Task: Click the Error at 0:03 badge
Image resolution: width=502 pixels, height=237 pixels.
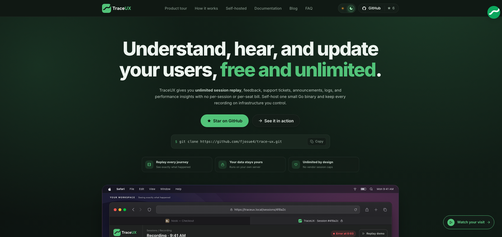Action: [343, 233]
